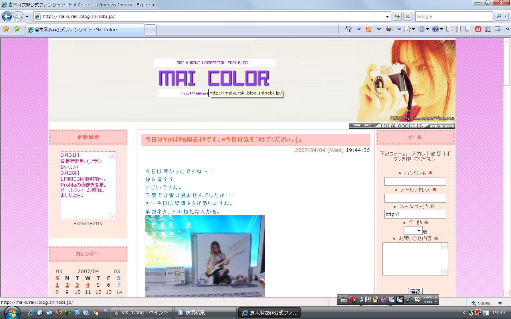511x319 pixels.
Task: Open the Favorites Center star icon
Action: tap(6, 29)
